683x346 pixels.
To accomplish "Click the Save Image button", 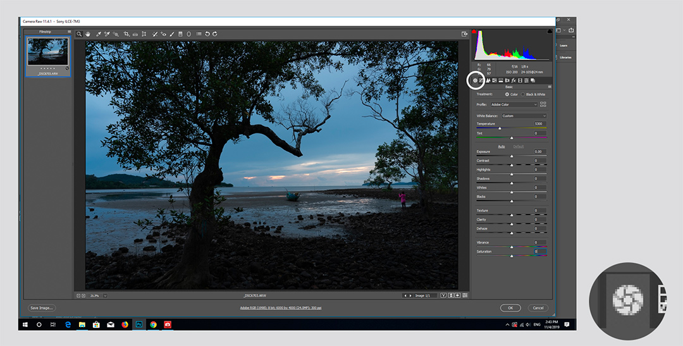I will pos(42,308).
